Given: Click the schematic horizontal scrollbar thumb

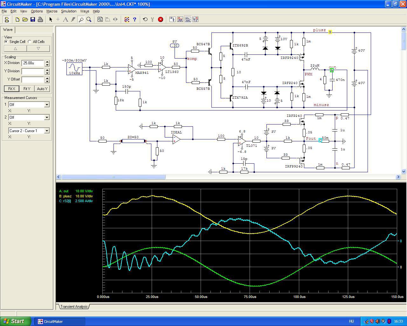Looking at the screenshot, I should (113, 177).
